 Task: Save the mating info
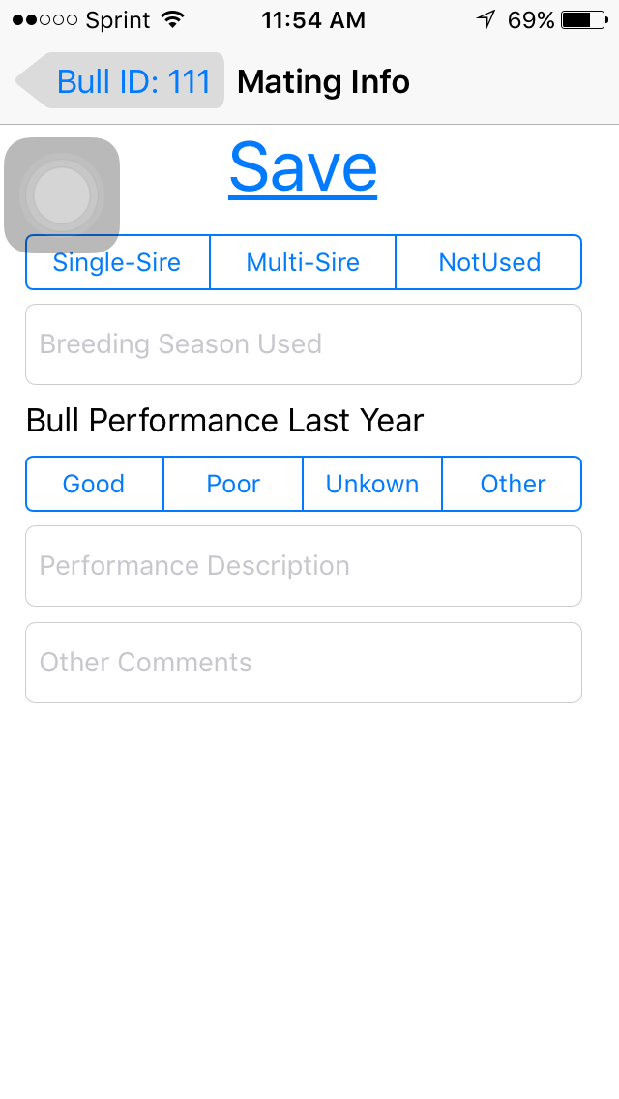[x=303, y=167]
